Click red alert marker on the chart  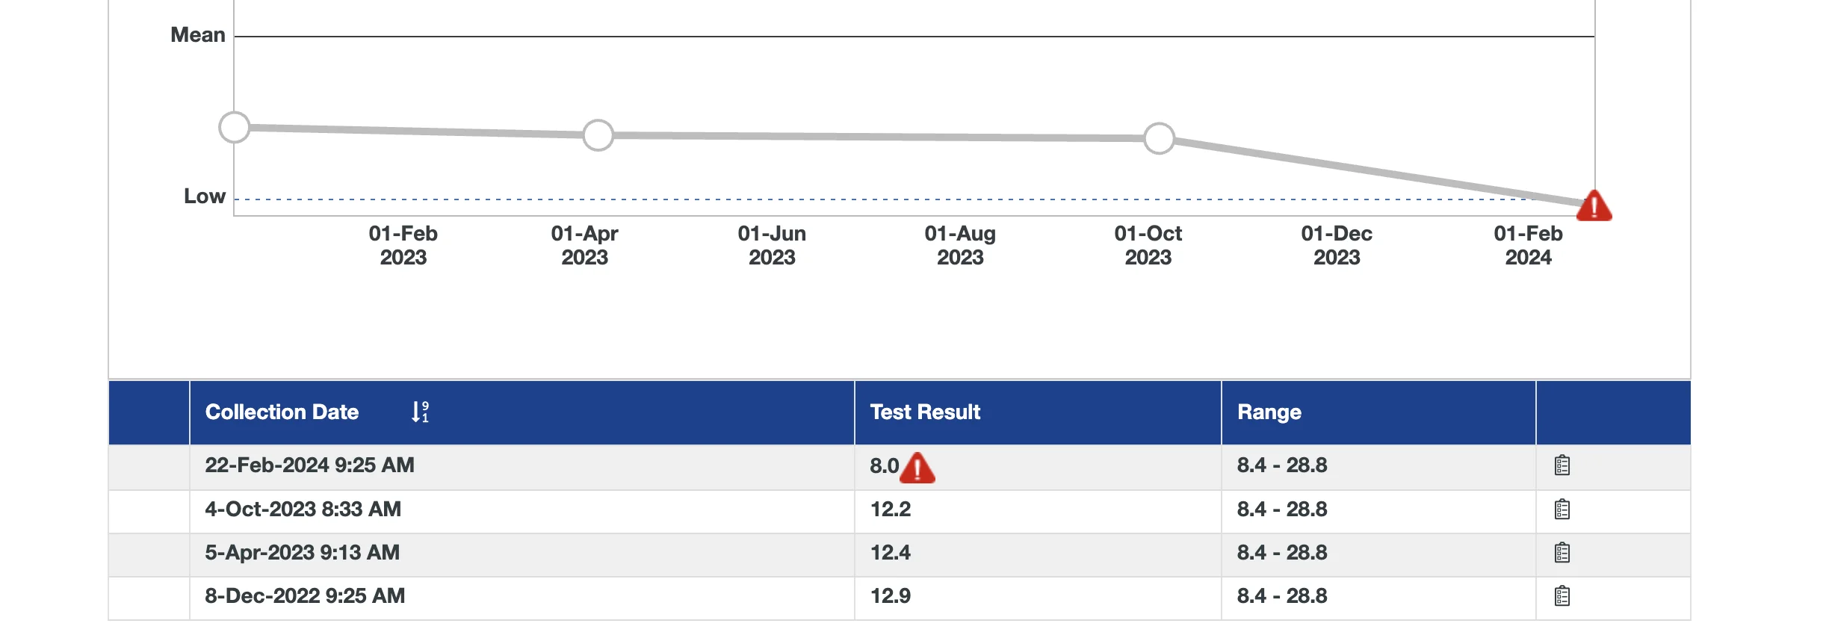tap(1594, 205)
